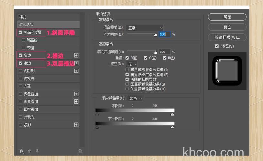Viewport: 263px width, 161px height.
Task: Click plus icon next to 内阴影
Action: tap(76, 71)
